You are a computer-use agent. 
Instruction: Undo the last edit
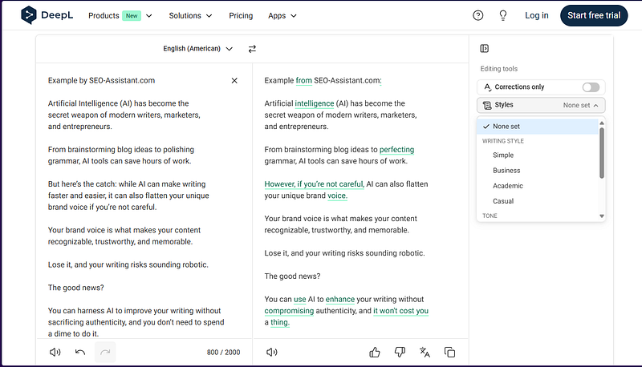[x=80, y=352]
